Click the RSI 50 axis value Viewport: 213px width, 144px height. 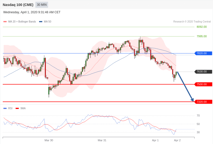198,124
